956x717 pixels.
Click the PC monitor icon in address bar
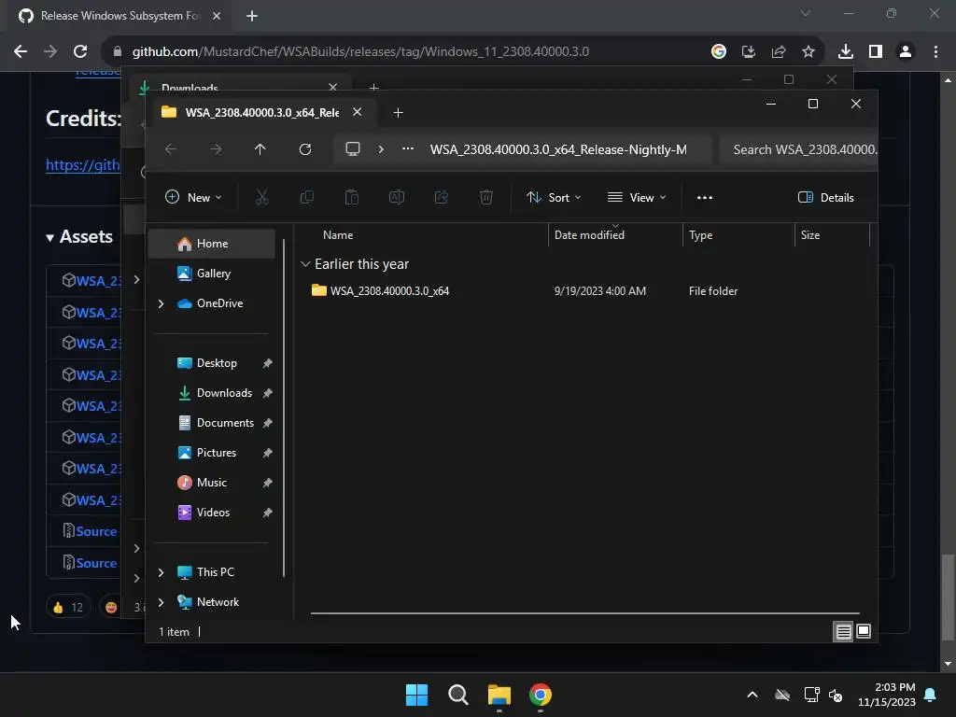(352, 149)
